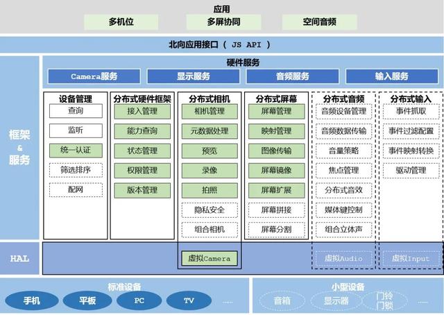Click the 虚拟Camera box in HAL
This screenshot has height=315, width=444.
(x=210, y=258)
